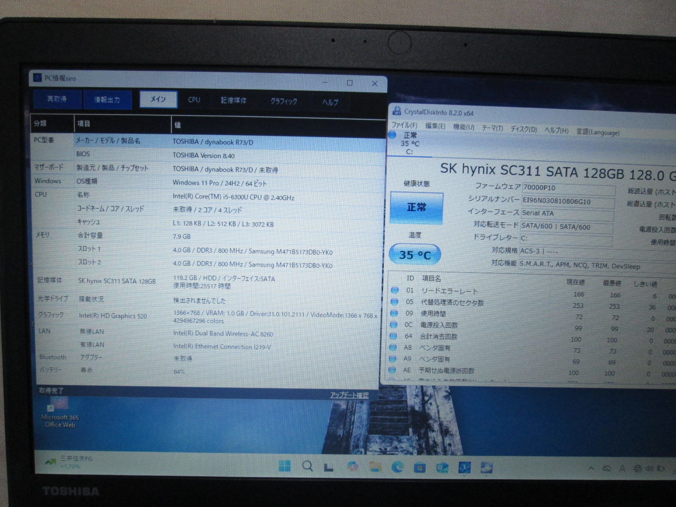This screenshot has width=676, height=507.
Task: Click the ファームウェア field 70000P10
Action: pos(569,188)
